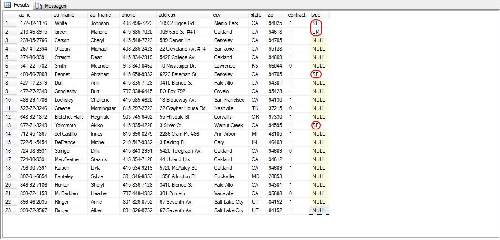Select first name cell Marjorie

(104, 32)
